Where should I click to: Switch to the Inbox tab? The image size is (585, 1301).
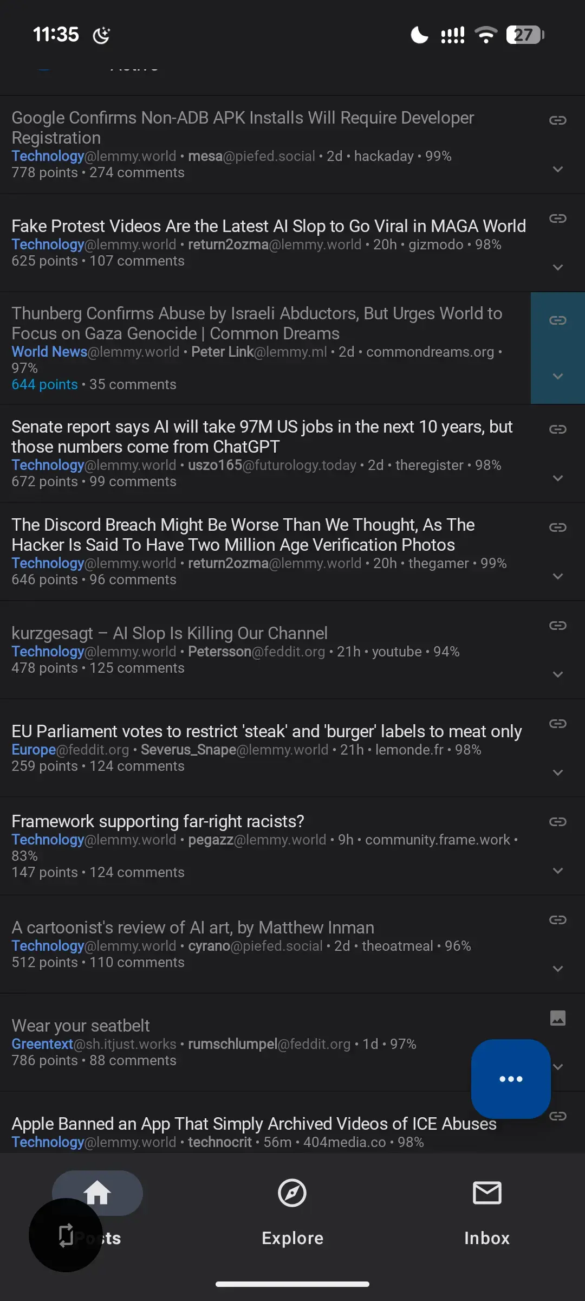click(x=487, y=1193)
